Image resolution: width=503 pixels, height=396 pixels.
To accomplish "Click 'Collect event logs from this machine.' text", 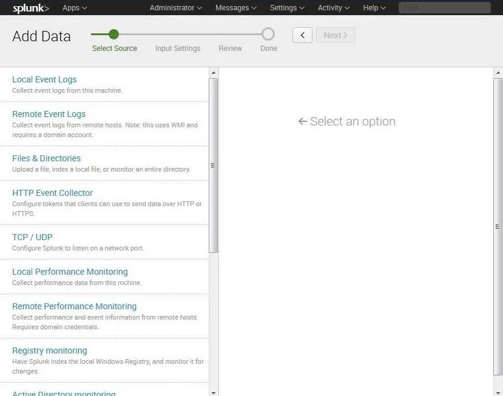I will tap(67, 91).
